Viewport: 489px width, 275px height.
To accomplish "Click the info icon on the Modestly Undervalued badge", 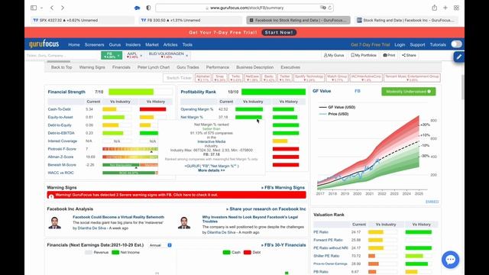I will coord(429,92).
